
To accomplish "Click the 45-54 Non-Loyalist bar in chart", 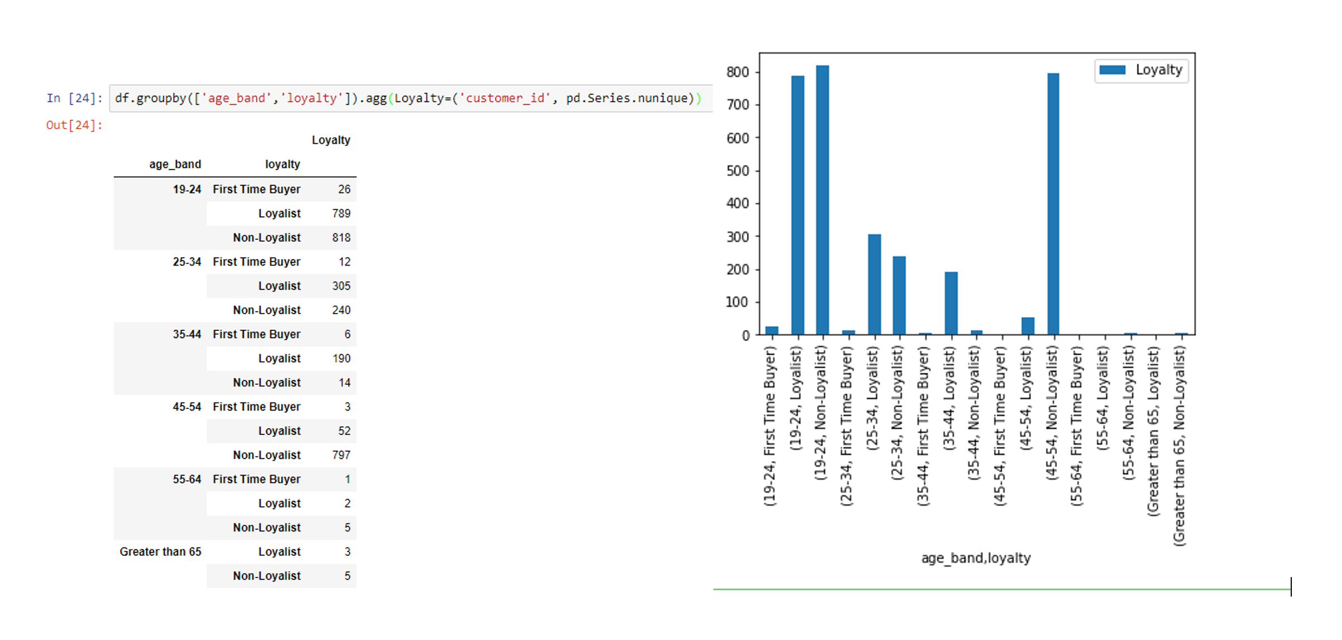I will click(x=1053, y=204).
